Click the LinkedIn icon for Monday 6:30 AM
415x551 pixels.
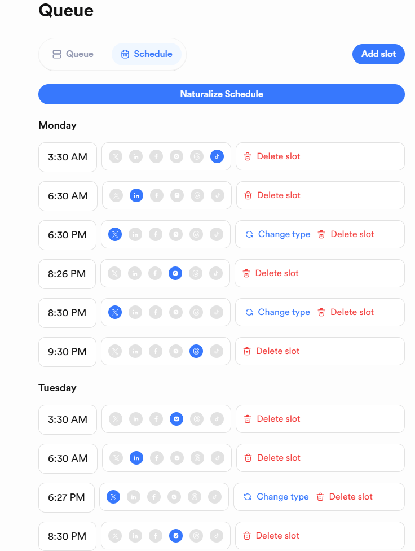click(x=136, y=195)
